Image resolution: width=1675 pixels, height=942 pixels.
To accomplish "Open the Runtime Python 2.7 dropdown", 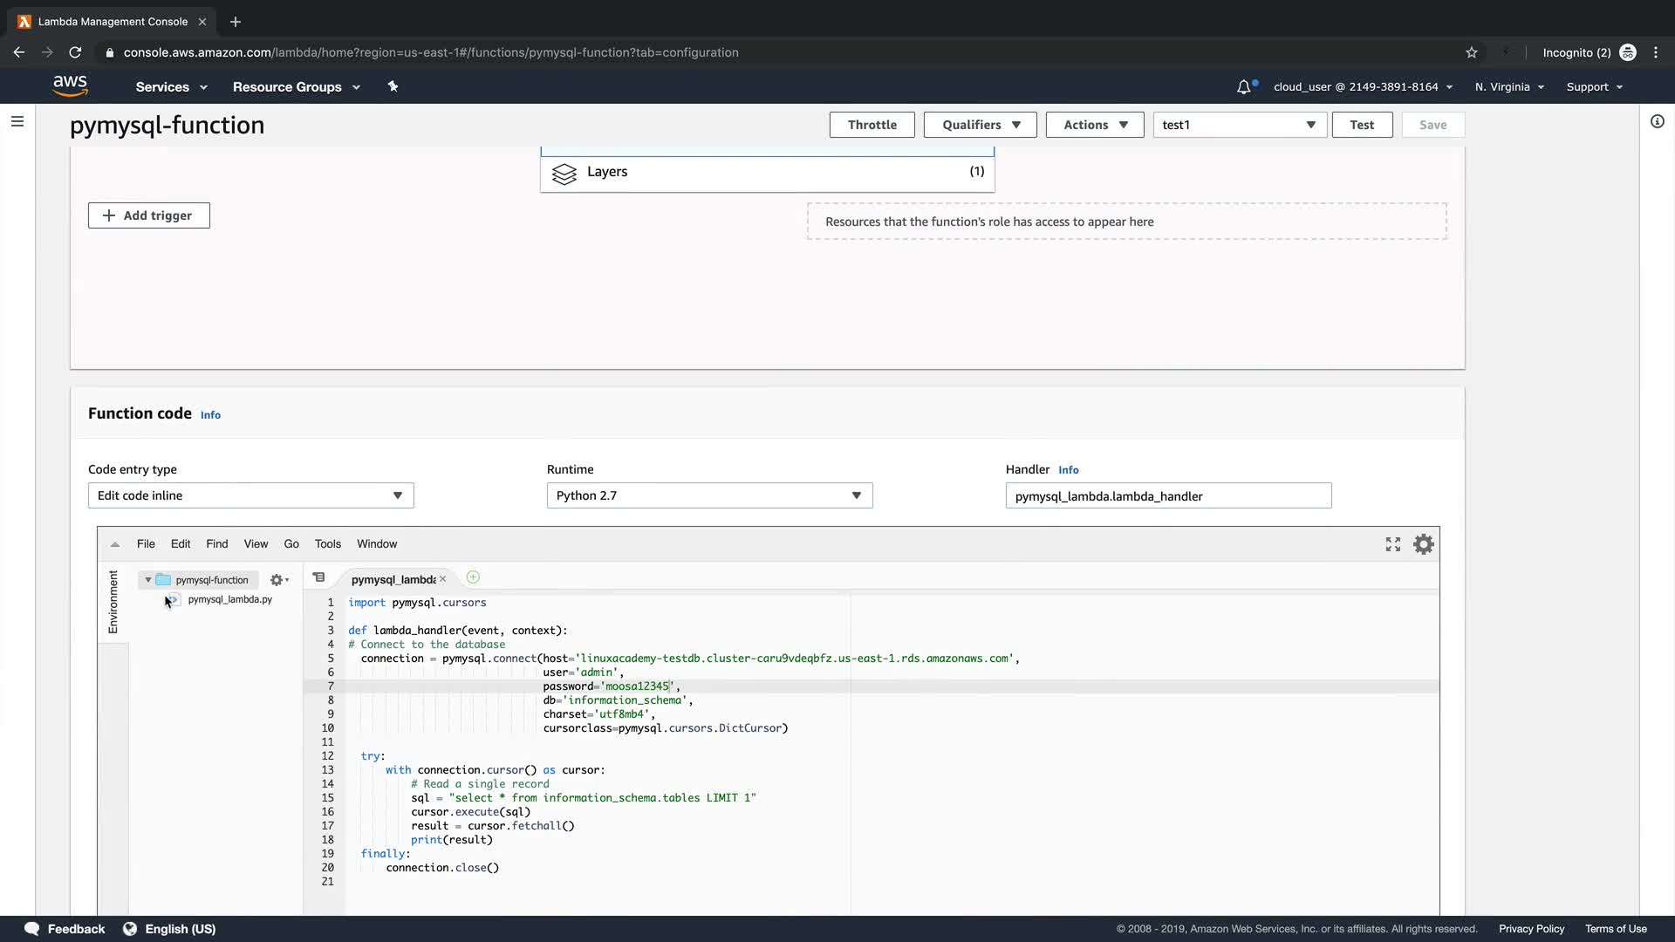I will 708,495.
